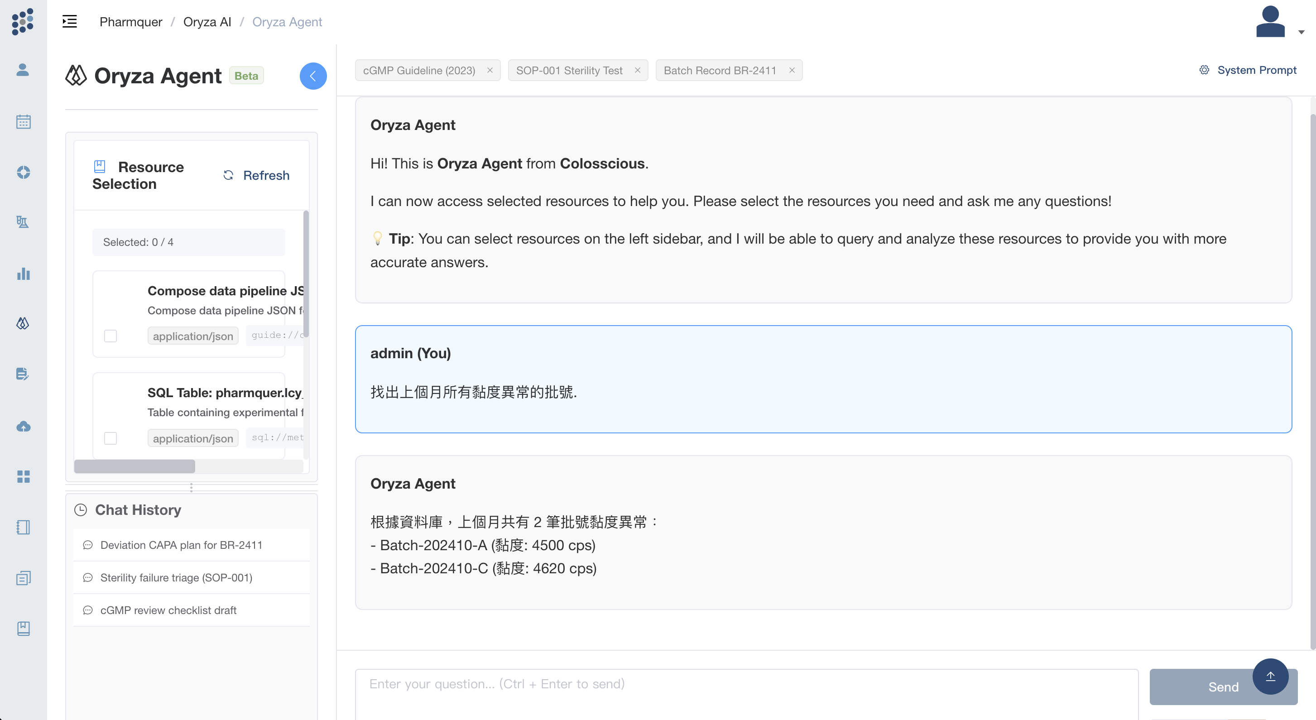1316x720 pixels.
Task: Open the System Prompt settings link
Action: [1247, 70]
